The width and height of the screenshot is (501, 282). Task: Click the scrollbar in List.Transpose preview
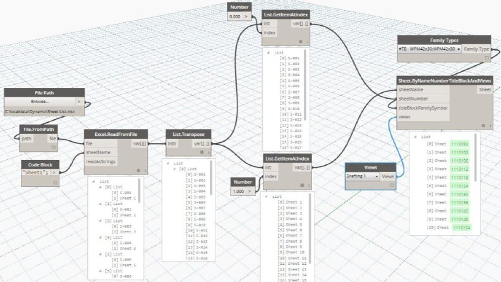211,178
